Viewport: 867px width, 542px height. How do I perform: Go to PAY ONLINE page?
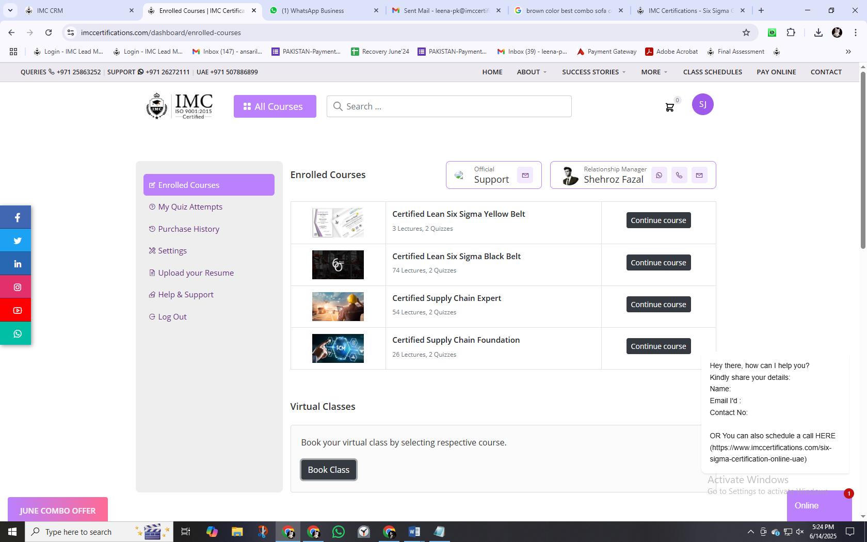(x=776, y=72)
